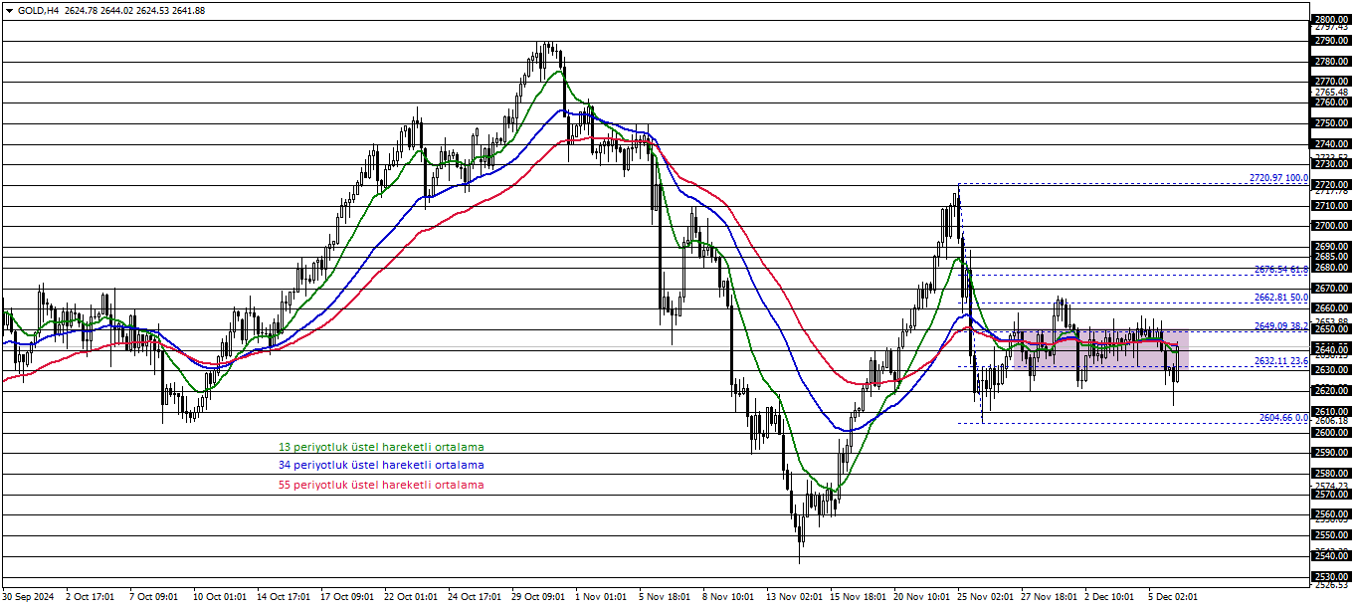
Task: Click the 2800.00 price scale label
Action: (x=1331, y=20)
